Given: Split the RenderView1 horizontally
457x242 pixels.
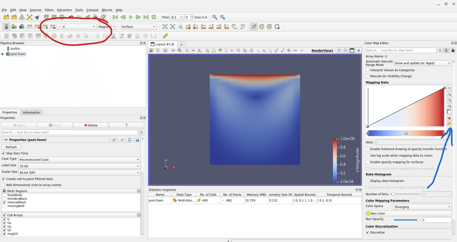Looking at the screenshot, I should [x=339, y=50].
